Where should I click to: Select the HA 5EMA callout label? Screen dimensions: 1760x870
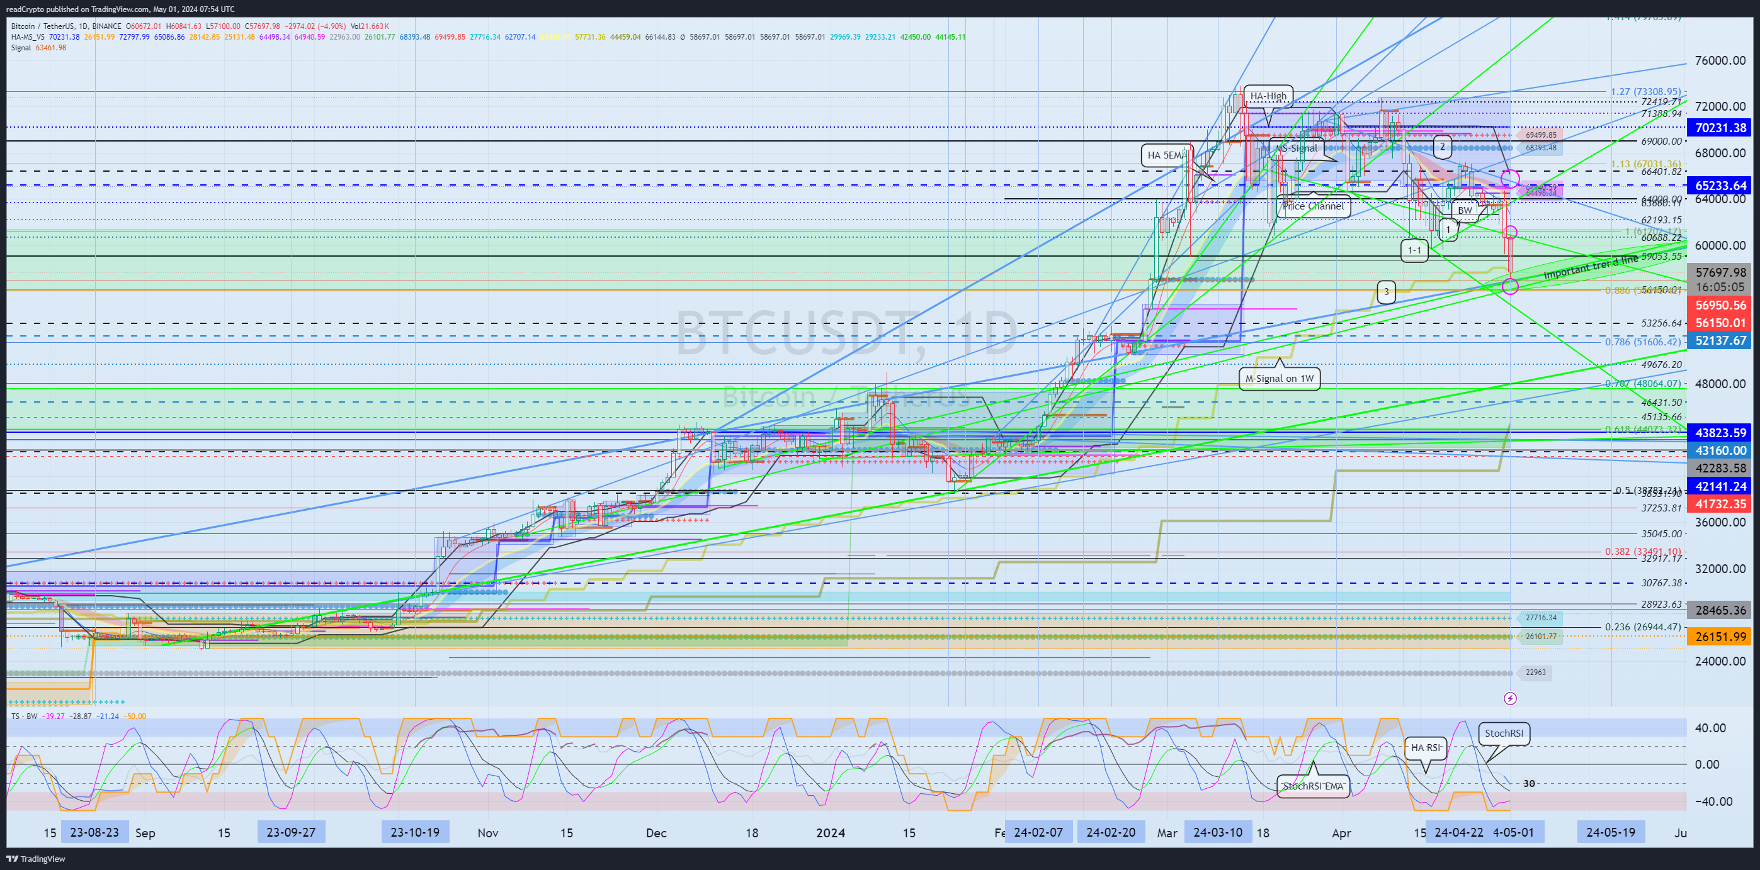pos(1166,155)
